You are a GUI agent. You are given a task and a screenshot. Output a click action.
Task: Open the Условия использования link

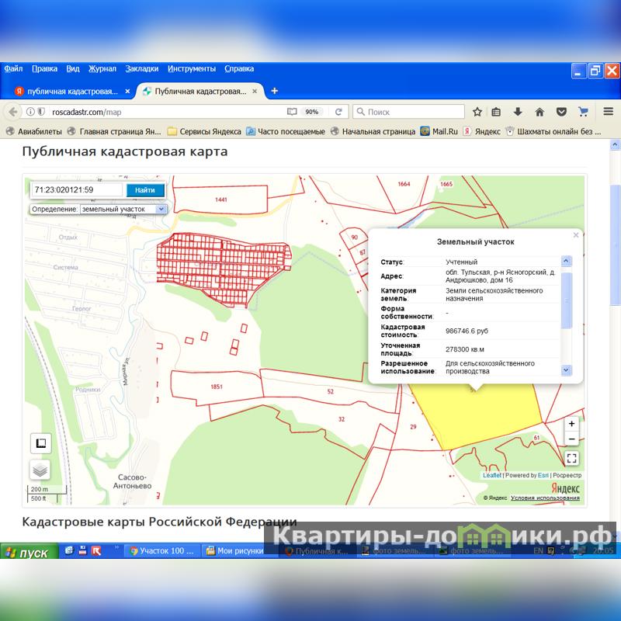click(x=545, y=498)
